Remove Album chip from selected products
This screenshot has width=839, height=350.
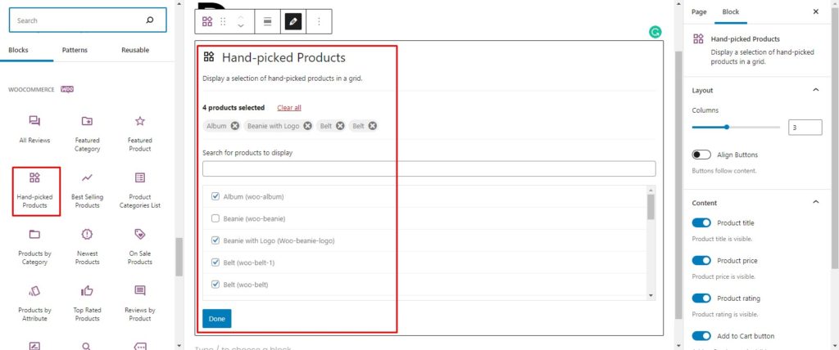pyautogui.click(x=235, y=126)
